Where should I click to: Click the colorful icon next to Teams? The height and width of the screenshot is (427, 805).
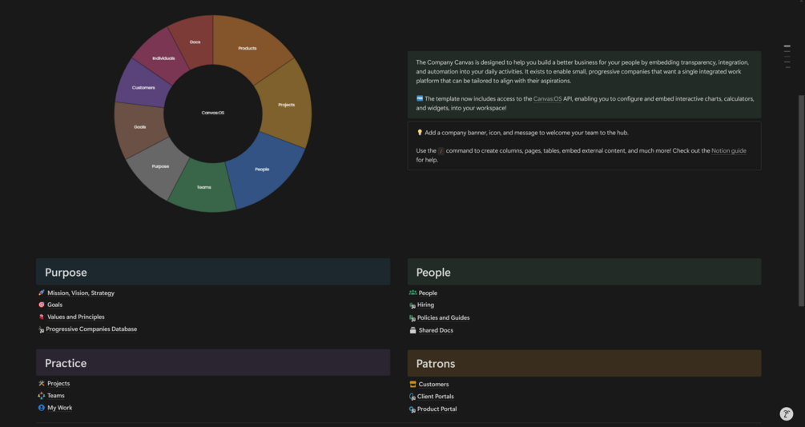click(42, 396)
